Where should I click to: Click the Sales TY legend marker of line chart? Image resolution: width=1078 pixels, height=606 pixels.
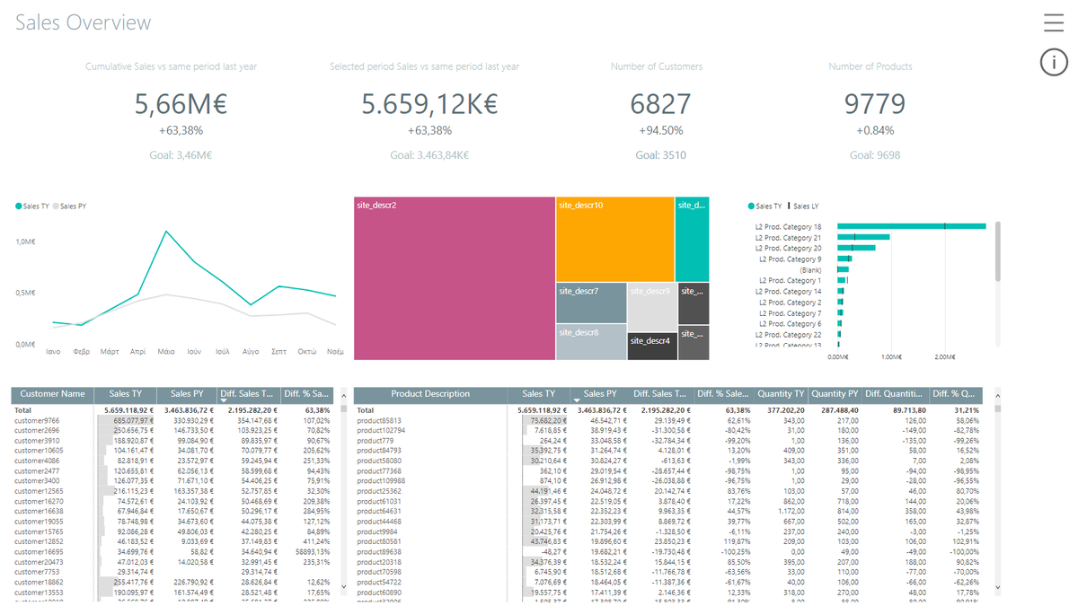[19, 206]
